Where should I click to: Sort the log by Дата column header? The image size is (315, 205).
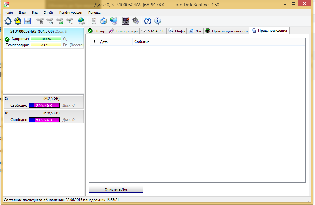[x=104, y=42]
